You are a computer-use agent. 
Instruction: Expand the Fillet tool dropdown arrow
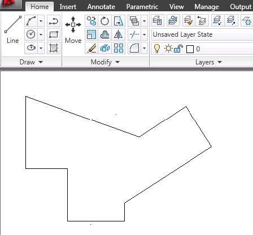(x=144, y=48)
